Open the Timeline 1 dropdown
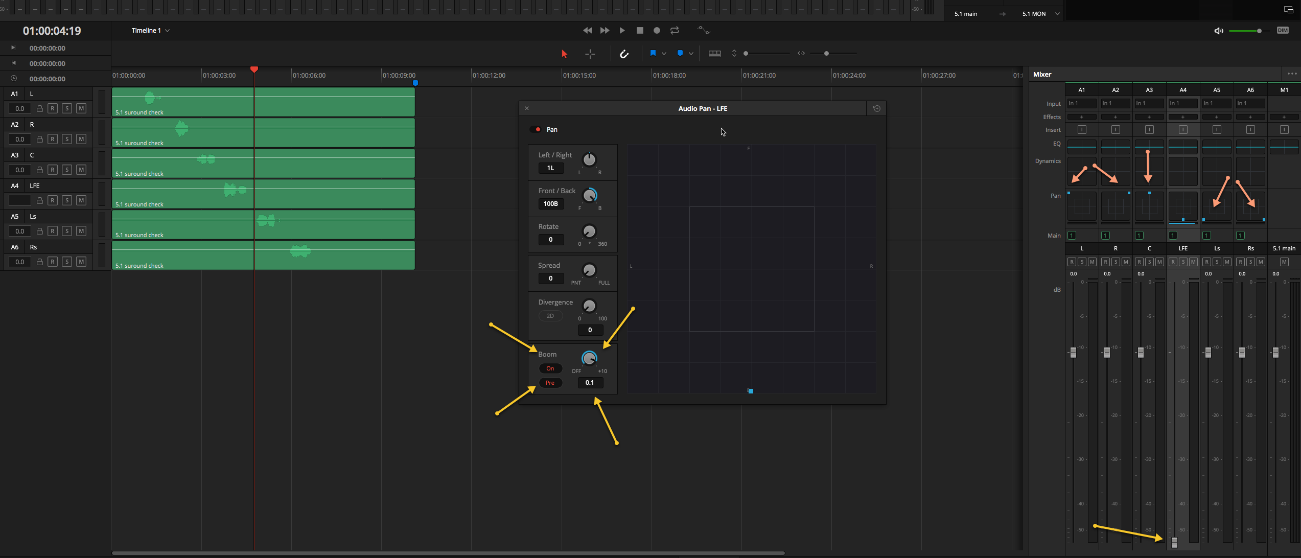The image size is (1301, 558). [151, 31]
